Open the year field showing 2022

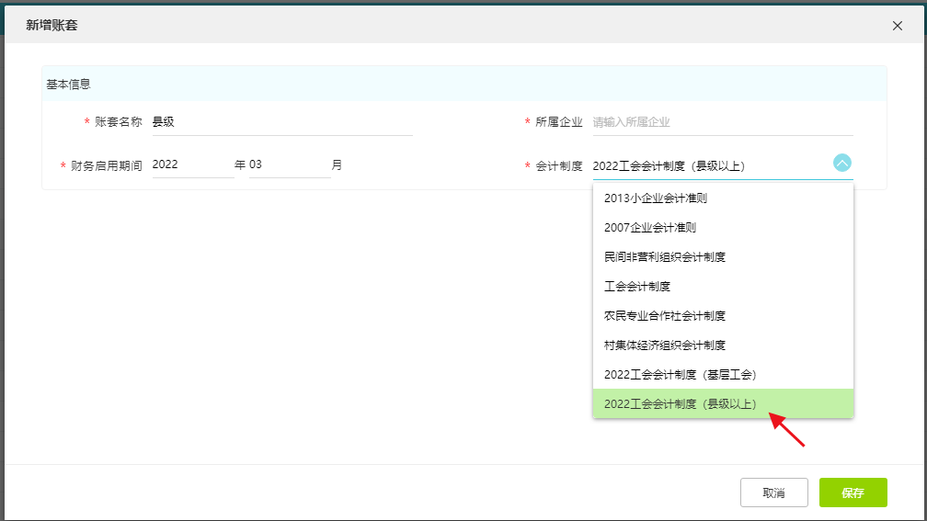(193, 164)
